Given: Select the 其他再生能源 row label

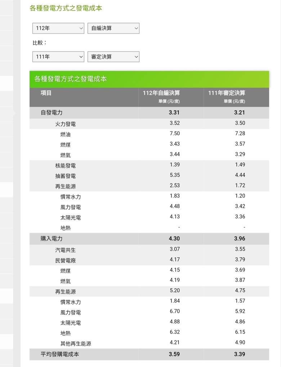Looking at the screenshot, I should click(x=76, y=344).
